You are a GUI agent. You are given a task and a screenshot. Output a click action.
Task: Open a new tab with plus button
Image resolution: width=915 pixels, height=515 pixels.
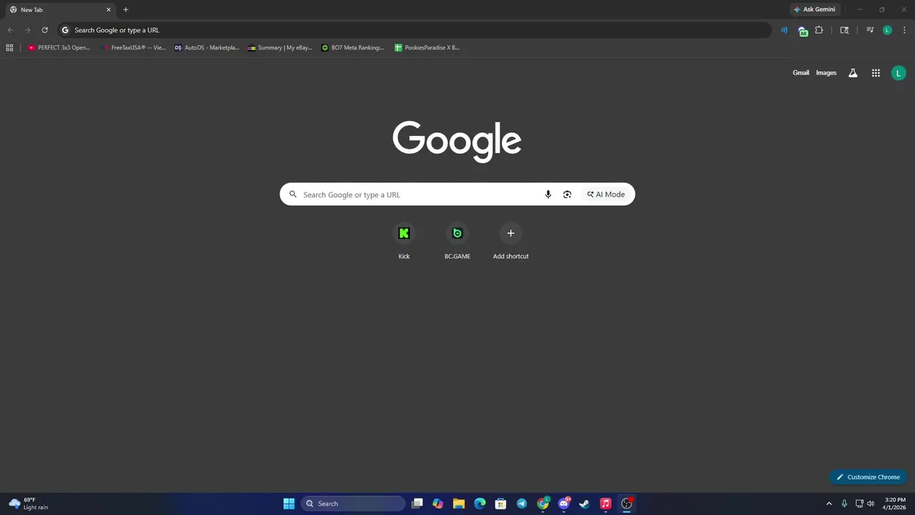126,10
